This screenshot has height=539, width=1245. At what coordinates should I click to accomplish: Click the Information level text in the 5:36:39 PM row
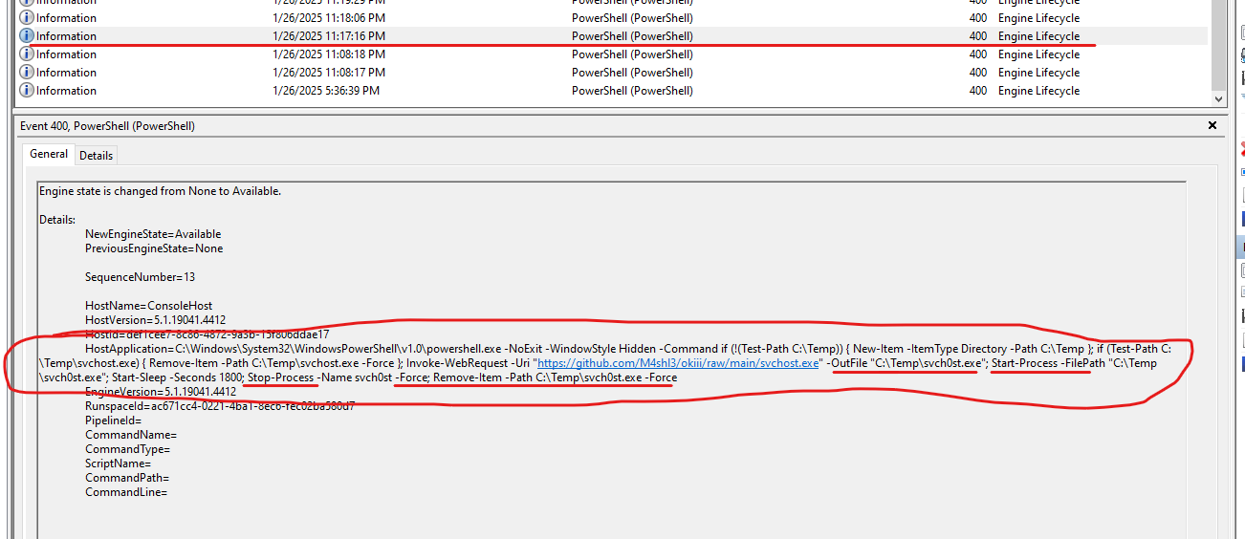66,91
